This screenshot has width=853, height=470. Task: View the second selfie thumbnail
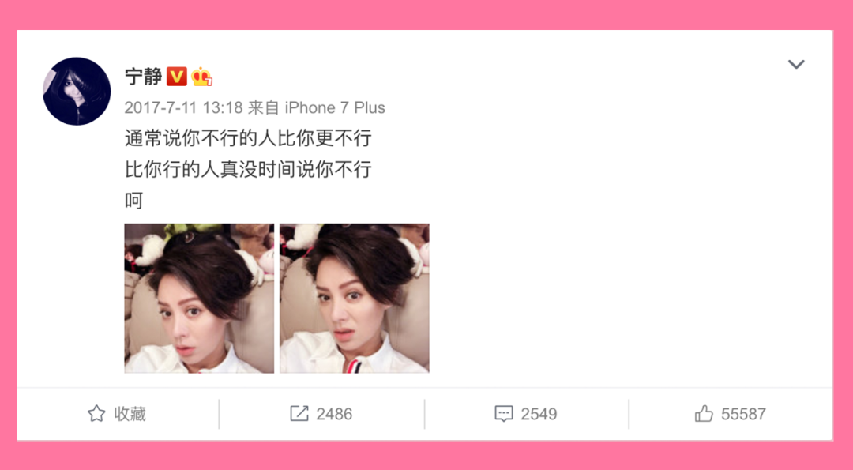coord(355,298)
